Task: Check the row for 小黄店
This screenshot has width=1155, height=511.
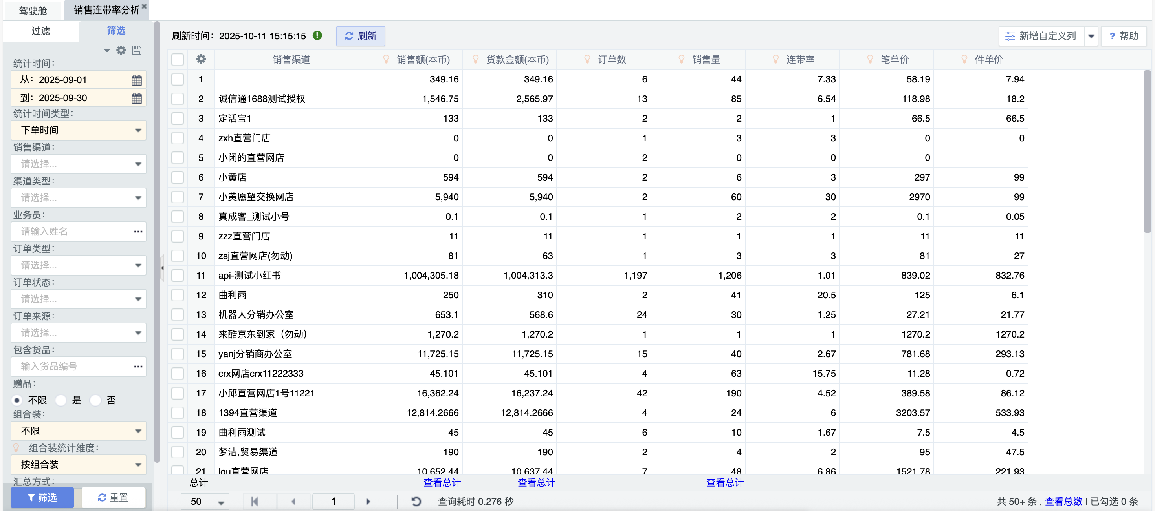Action: [178, 177]
